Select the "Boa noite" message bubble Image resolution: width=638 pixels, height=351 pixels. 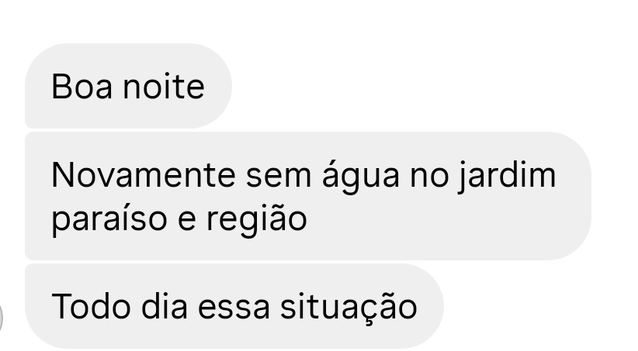(128, 86)
